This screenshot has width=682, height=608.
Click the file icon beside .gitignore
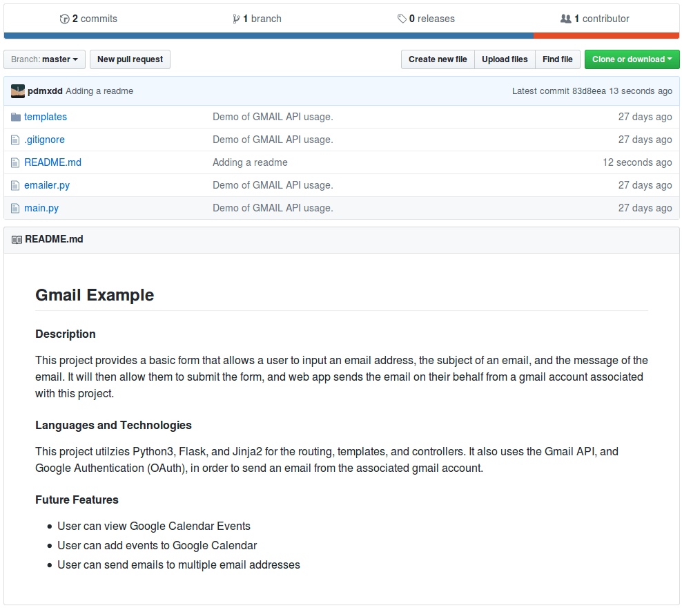point(15,139)
